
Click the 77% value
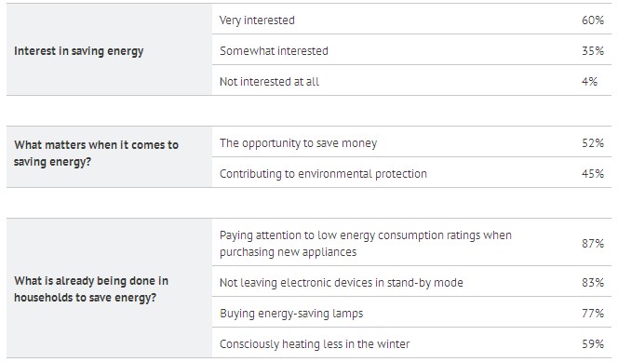pos(592,314)
